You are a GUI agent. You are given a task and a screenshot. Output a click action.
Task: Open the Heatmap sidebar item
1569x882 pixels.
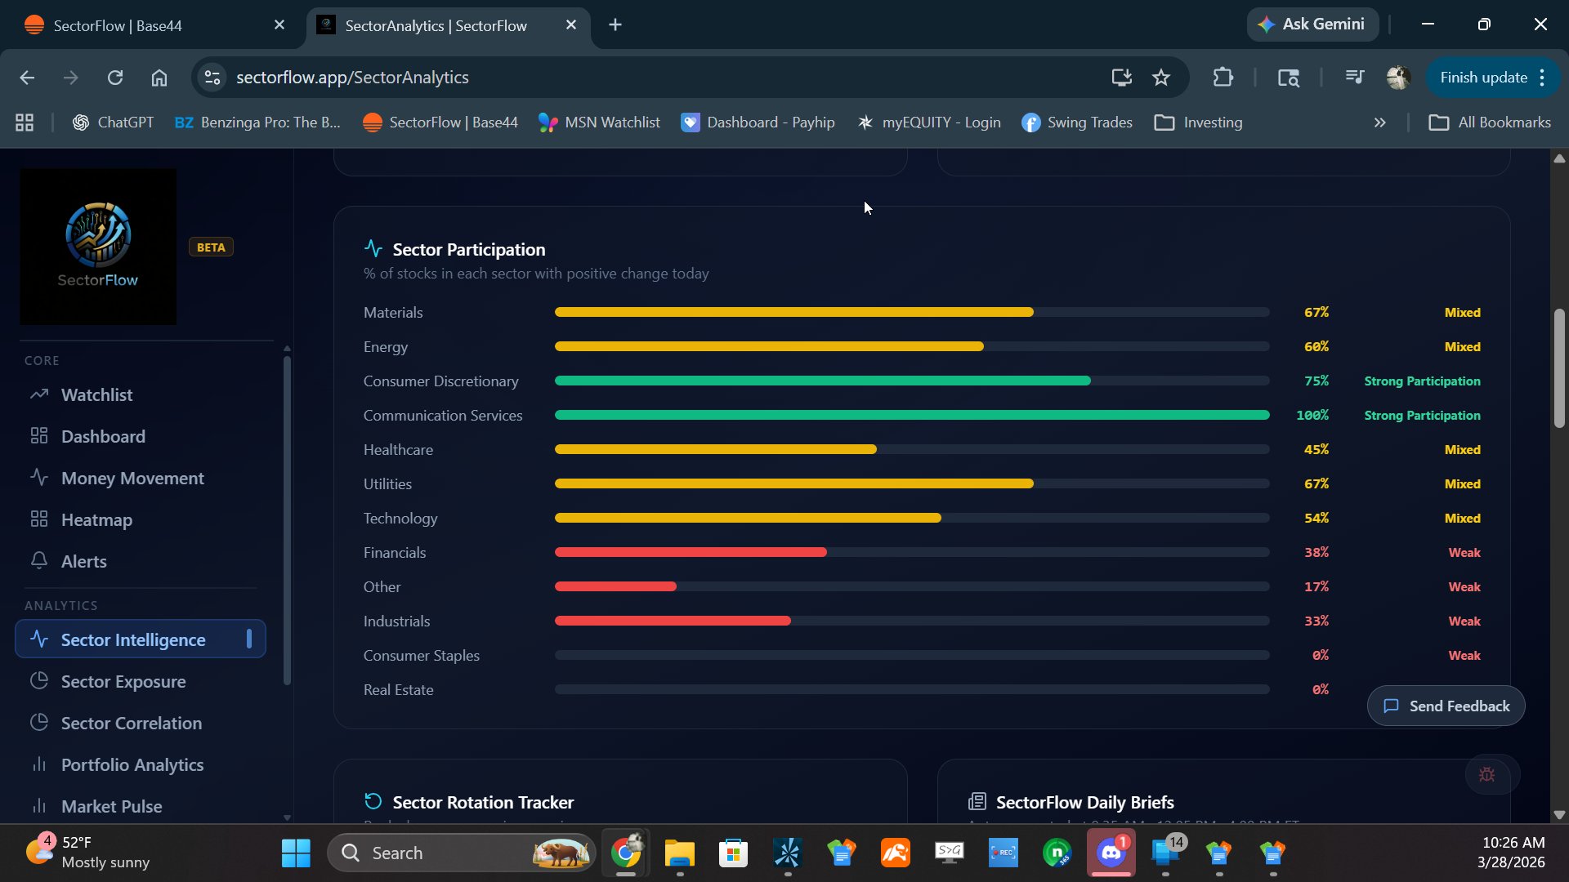[96, 520]
